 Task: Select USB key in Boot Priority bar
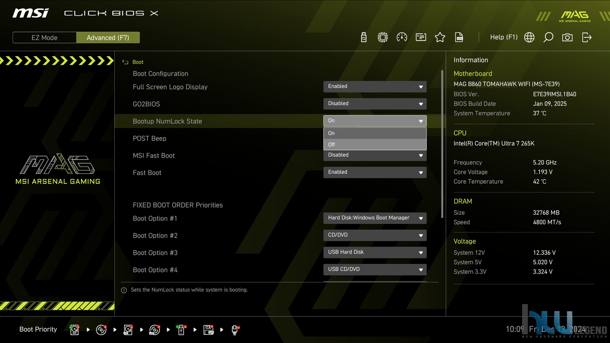(181, 330)
